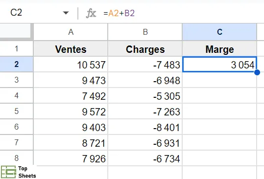Select row 3 header

pyautogui.click(x=16, y=80)
